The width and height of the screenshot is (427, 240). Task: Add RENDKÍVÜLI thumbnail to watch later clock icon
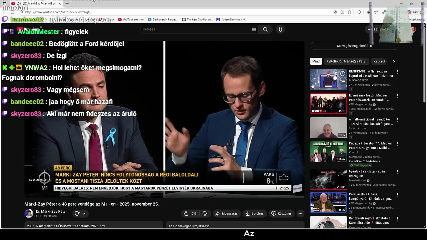(343, 74)
